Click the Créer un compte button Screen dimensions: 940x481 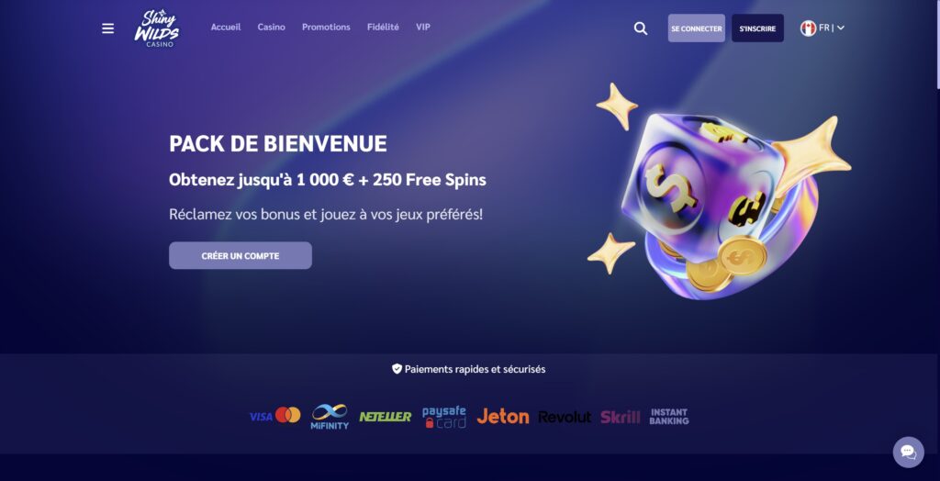coord(241,255)
